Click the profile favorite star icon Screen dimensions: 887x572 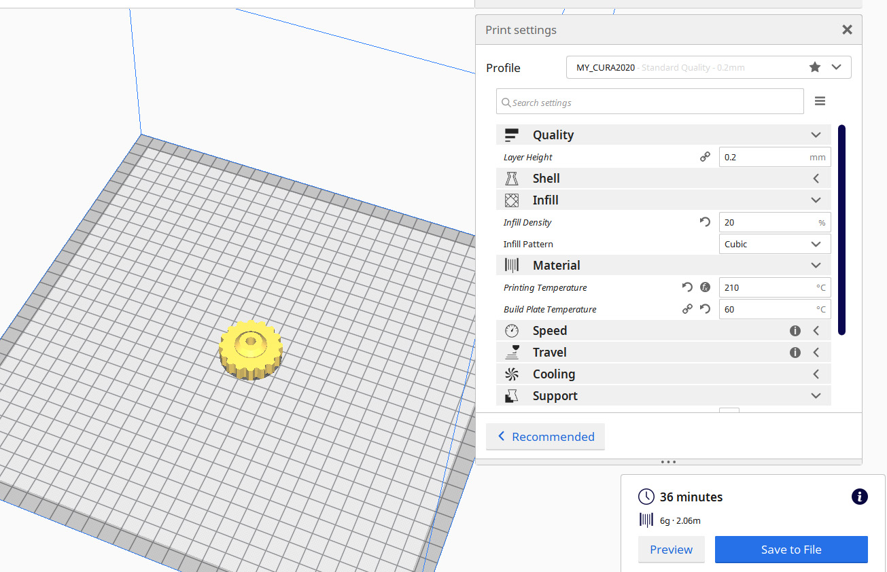815,67
